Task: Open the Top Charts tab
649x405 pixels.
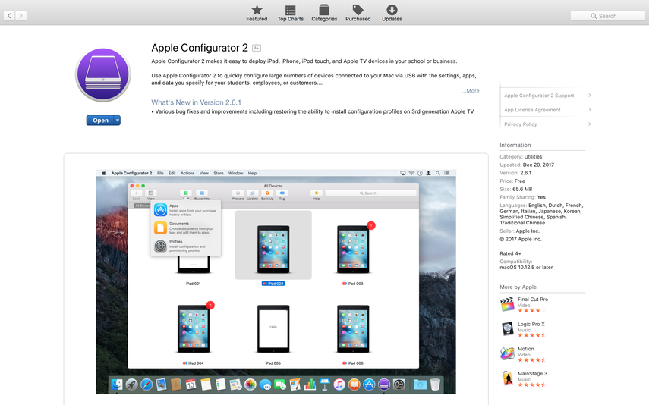Action: [x=290, y=12]
